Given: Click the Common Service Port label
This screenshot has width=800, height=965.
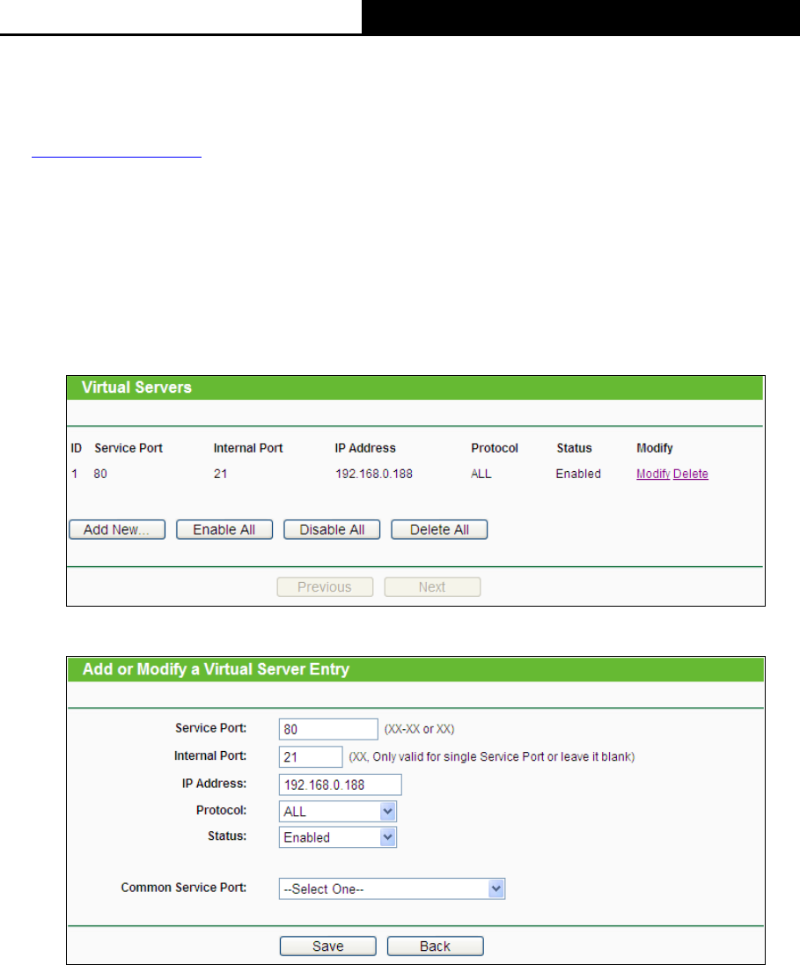Looking at the screenshot, I should coord(183,888).
